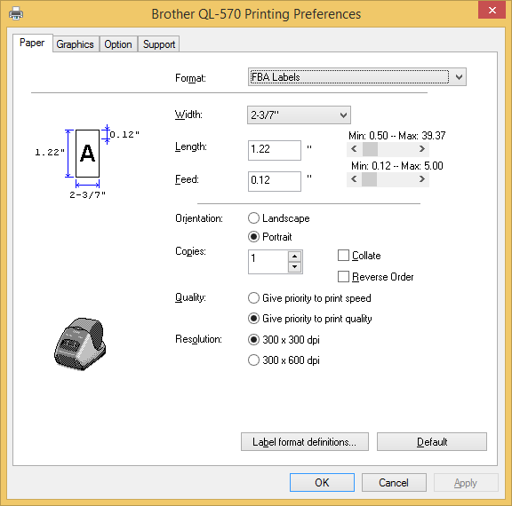Click into the Length input field
The height and width of the screenshot is (506, 512).
275,150
